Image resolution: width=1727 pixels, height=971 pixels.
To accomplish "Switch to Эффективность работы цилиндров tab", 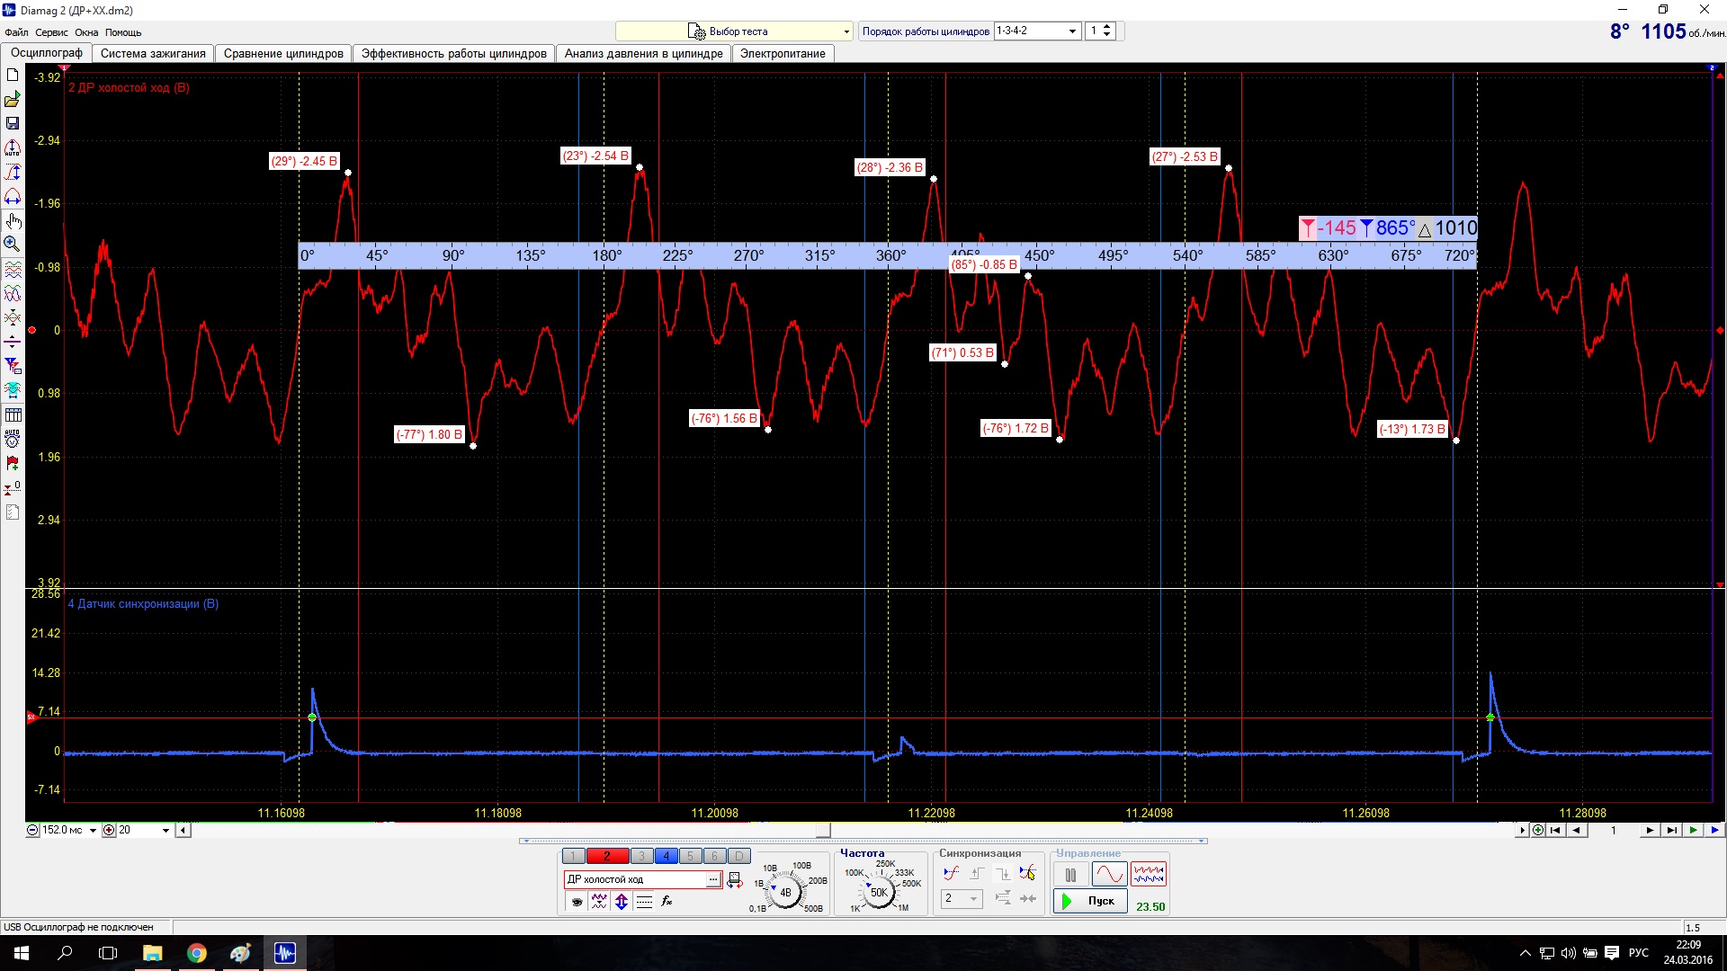I will pyautogui.click(x=453, y=54).
